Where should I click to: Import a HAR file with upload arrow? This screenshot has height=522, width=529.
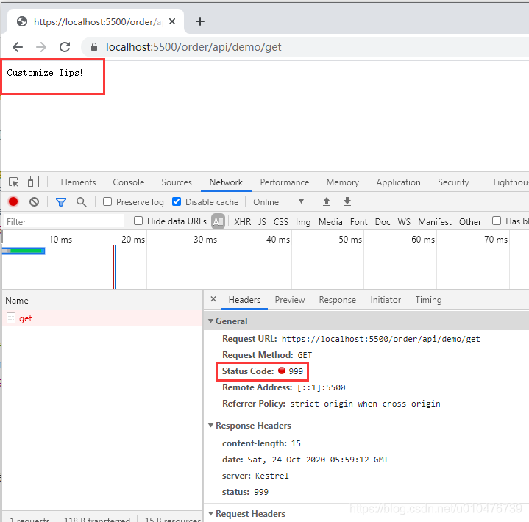coord(326,201)
